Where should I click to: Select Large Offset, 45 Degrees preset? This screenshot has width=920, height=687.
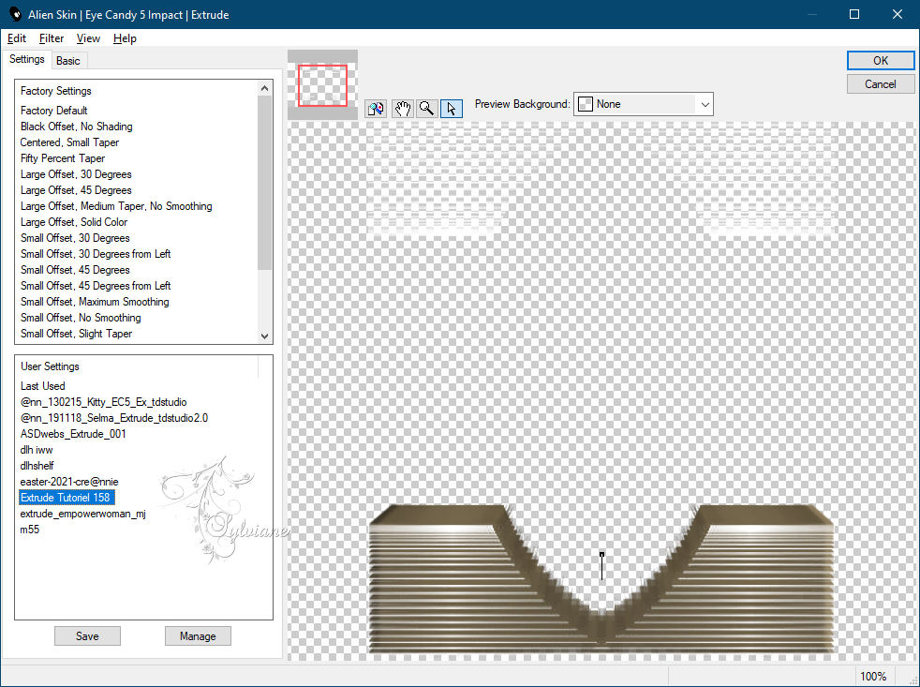(76, 190)
